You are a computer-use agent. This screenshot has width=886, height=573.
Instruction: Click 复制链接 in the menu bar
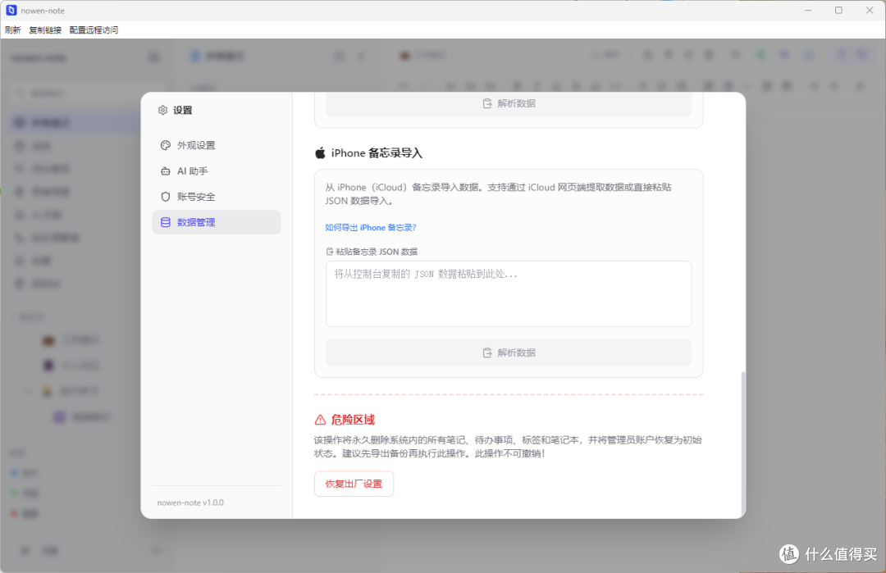(x=45, y=30)
